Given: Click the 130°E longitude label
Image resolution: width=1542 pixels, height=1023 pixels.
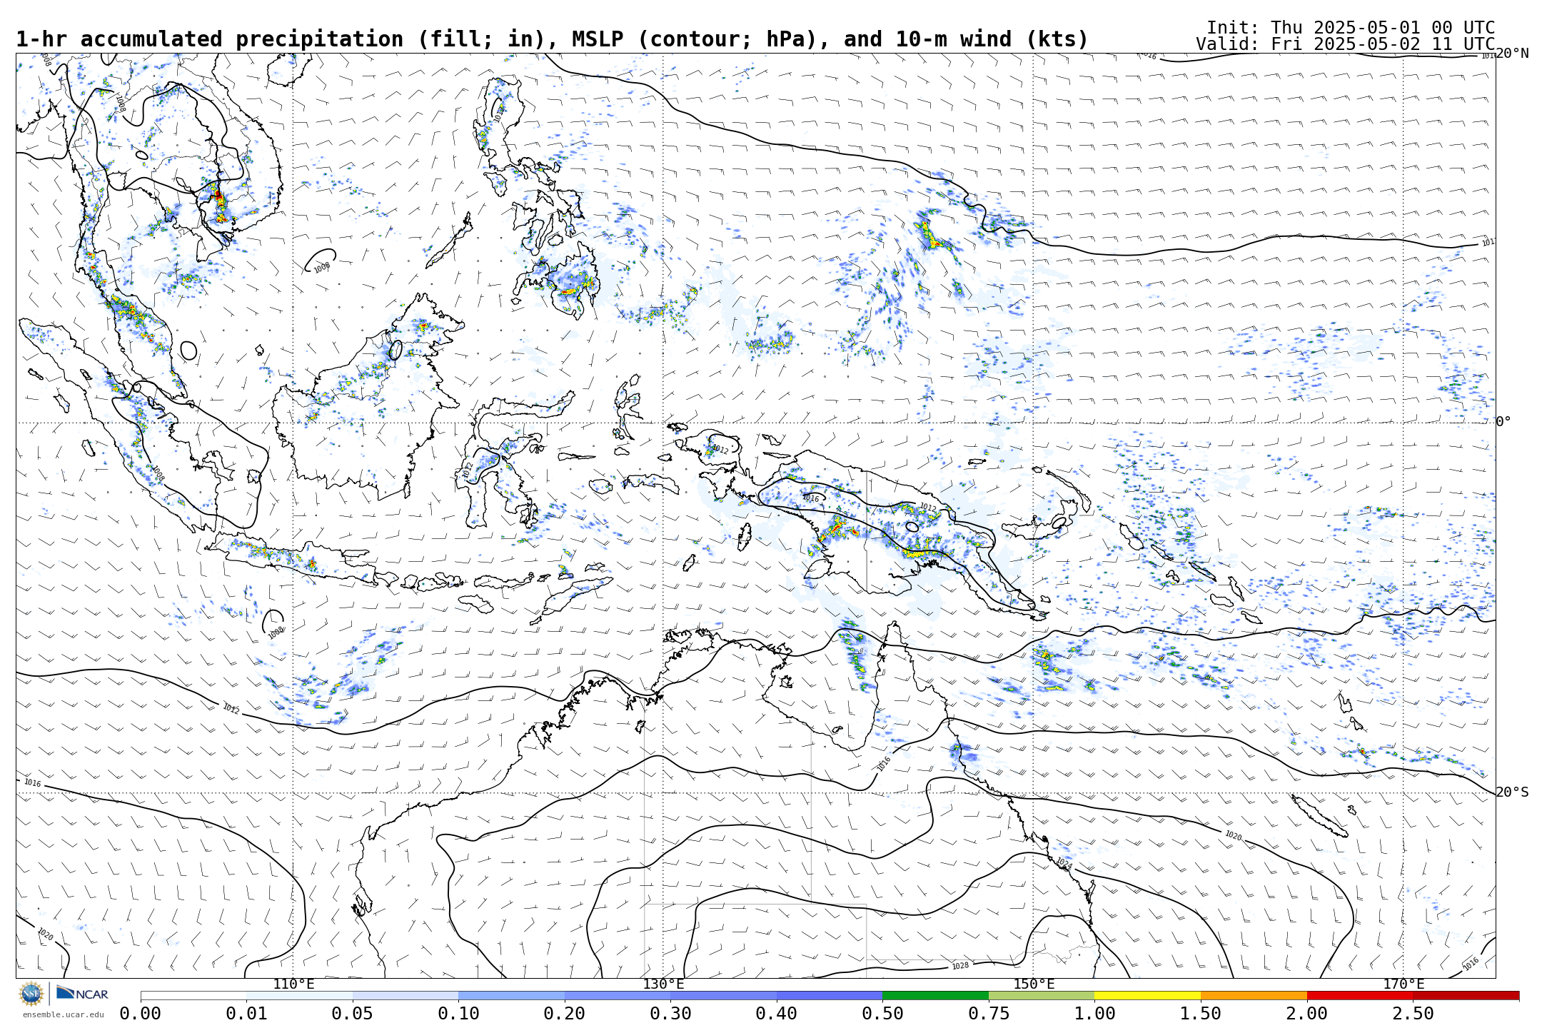Looking at the screenshot, I should click(x=663, y=984).
